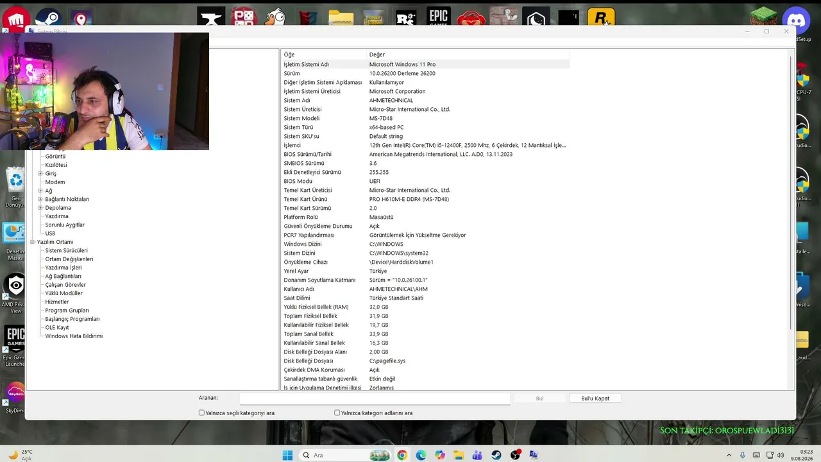821x462 pixels.
Task: Open Hizmetler category
Action: [x=56, y=302]
